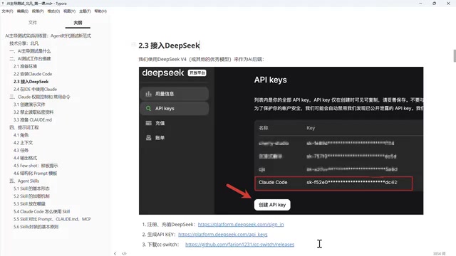Image resolution: width=456 pixels, height=256 pixels.
Task: Open the 文件(F) menu
Action: (x=8, y=11)
